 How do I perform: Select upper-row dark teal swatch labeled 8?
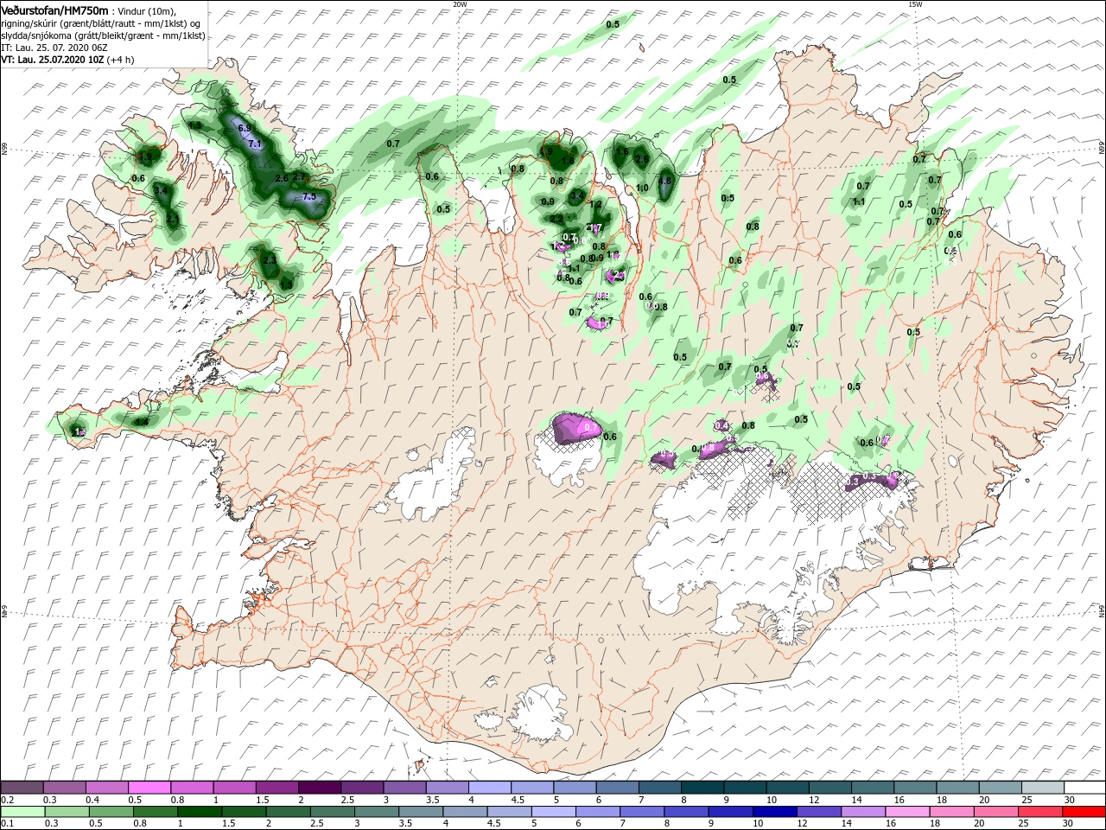point(702,788)
